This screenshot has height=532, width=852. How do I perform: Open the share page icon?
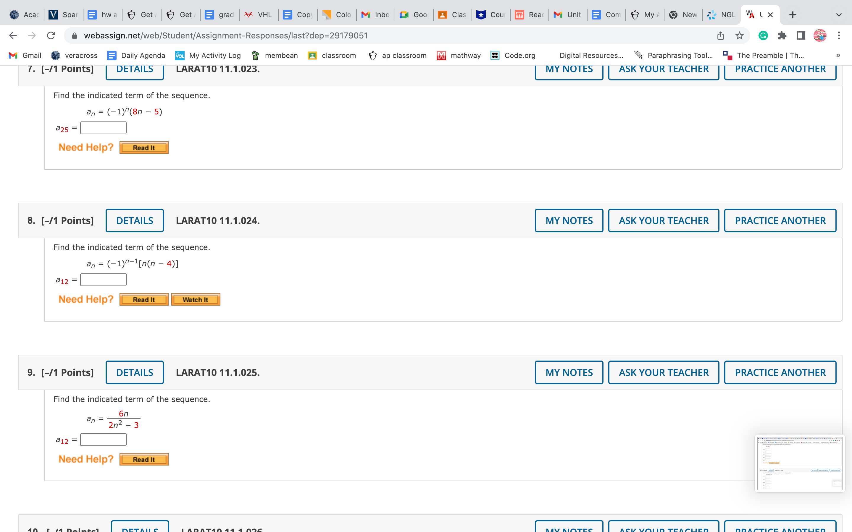721,35
